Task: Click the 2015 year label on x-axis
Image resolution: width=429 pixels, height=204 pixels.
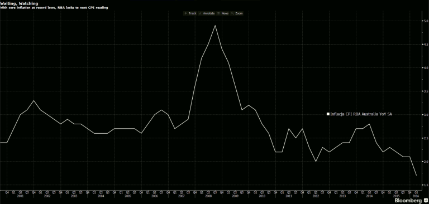Action: pos(396,196)
